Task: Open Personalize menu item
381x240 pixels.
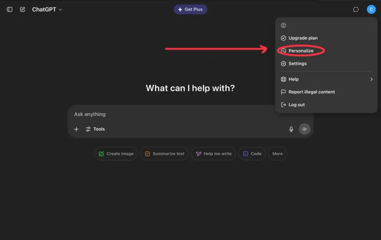Action: pos(326,51)
